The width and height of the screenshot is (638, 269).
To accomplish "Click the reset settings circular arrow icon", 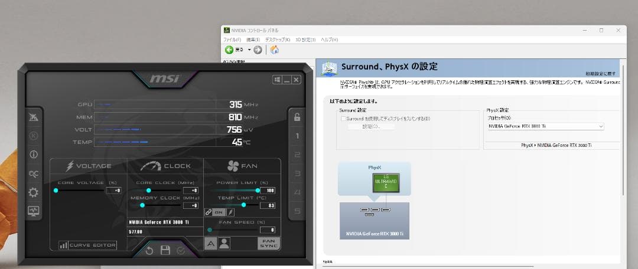I will click(x=149, y=250).
